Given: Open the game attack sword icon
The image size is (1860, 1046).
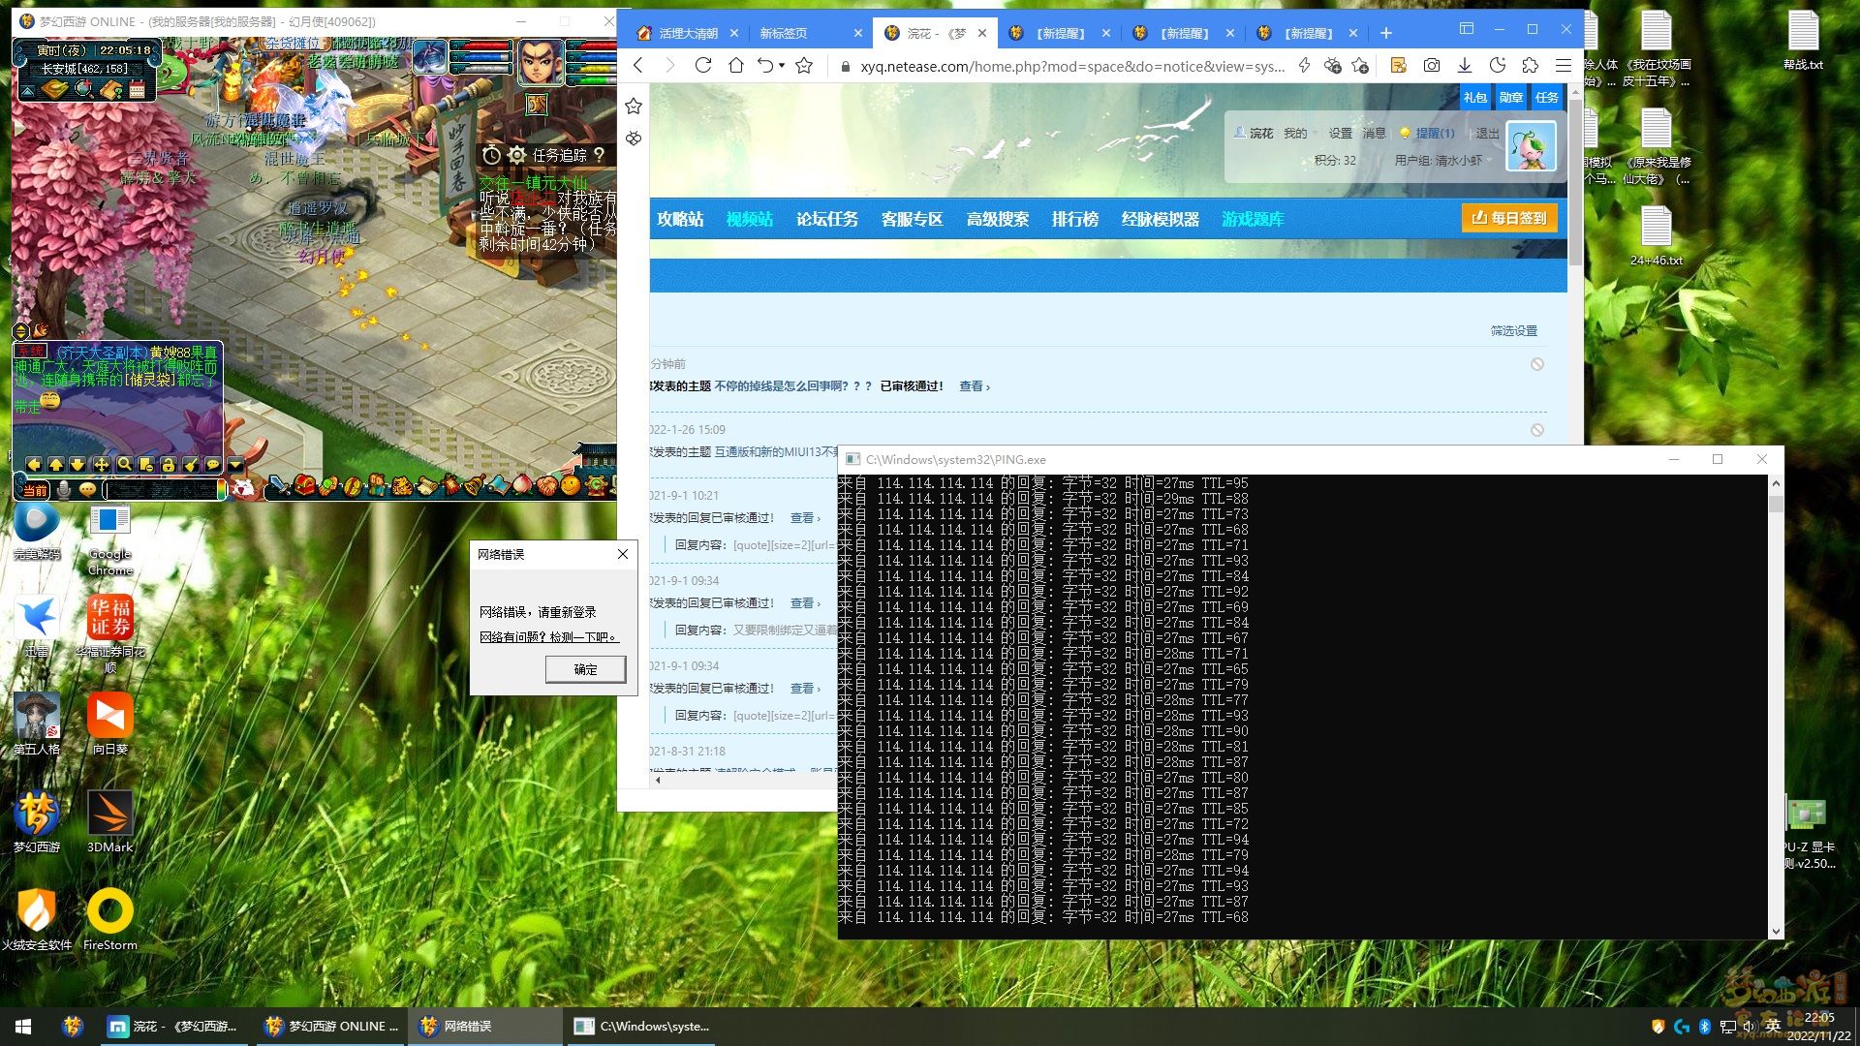Looking at the screenshot, I should 279,485.
